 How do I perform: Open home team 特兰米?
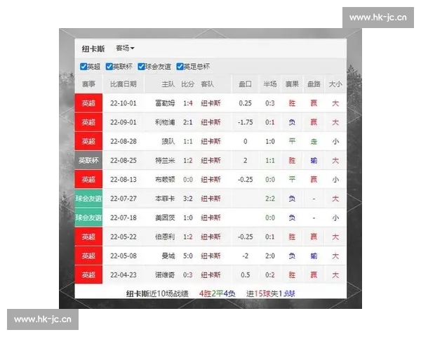pos(165,161)
